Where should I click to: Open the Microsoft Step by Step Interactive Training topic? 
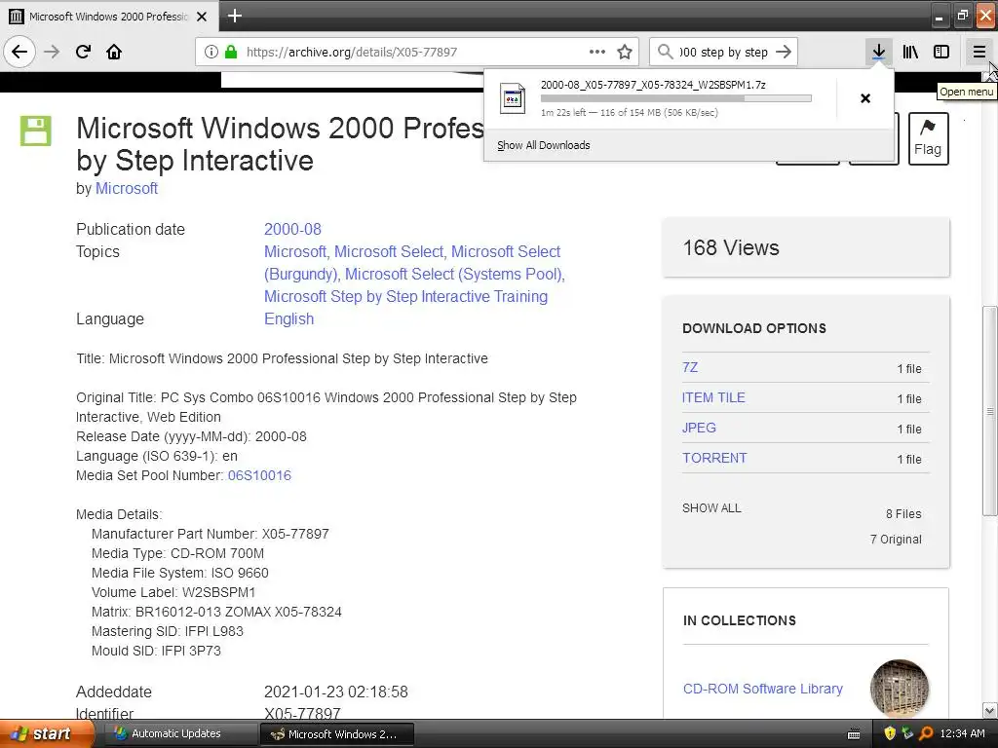406,296
